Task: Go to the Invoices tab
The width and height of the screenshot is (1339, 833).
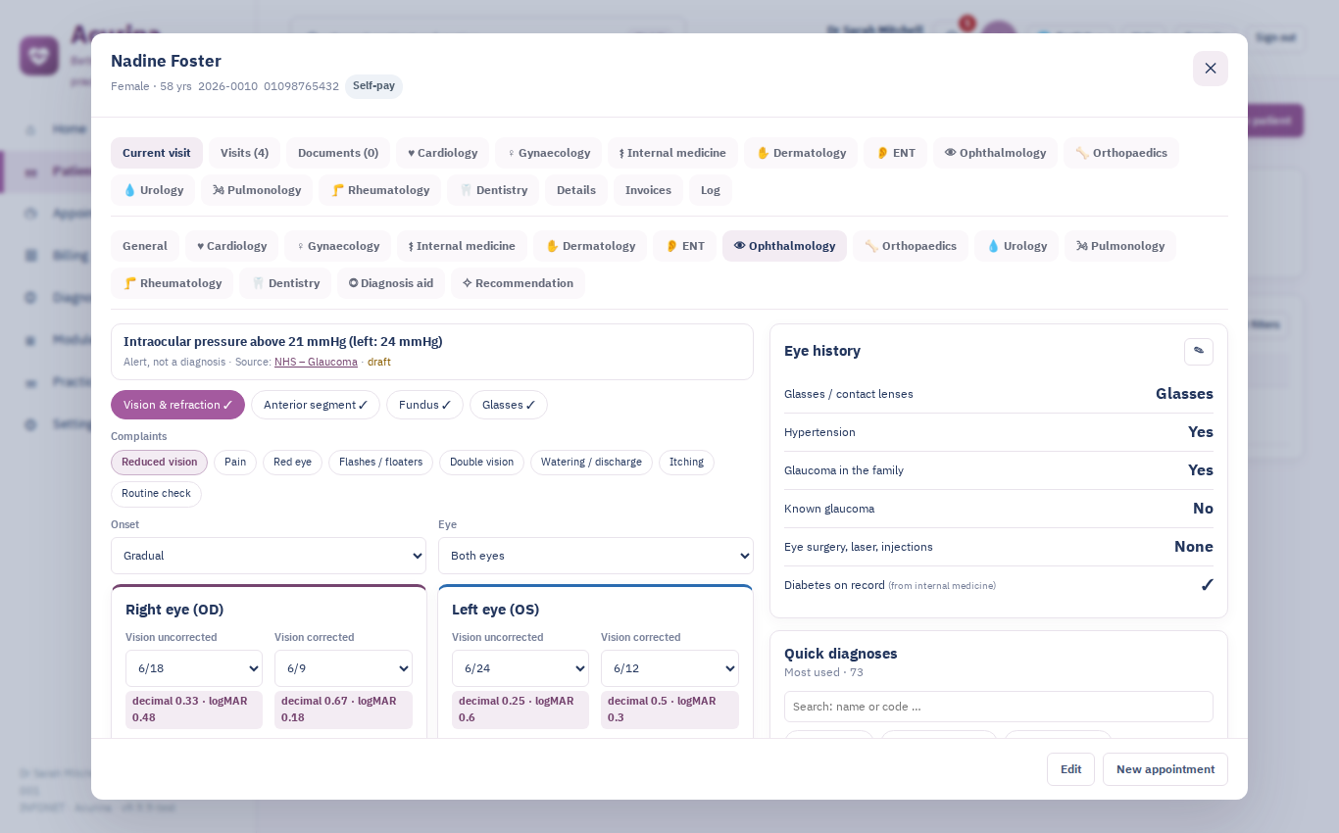Action: pyautogui.click(x=648, y=190)
